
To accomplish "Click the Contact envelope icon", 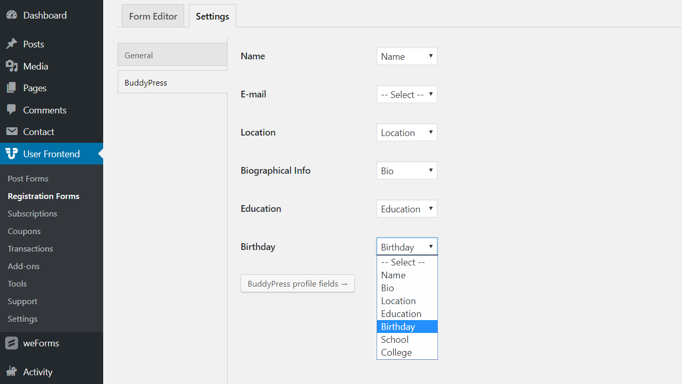I will pyautogui.click(x=11, y=132).
